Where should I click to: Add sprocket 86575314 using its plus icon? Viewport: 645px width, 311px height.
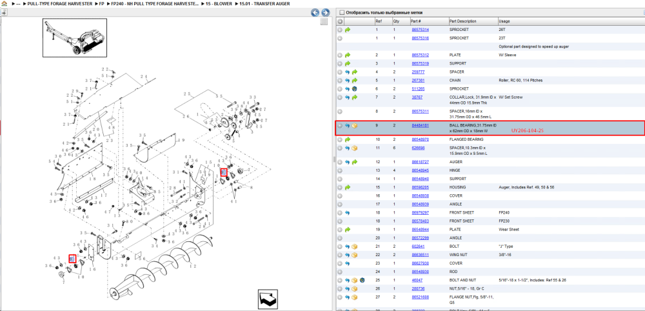(x=340, y=30)
